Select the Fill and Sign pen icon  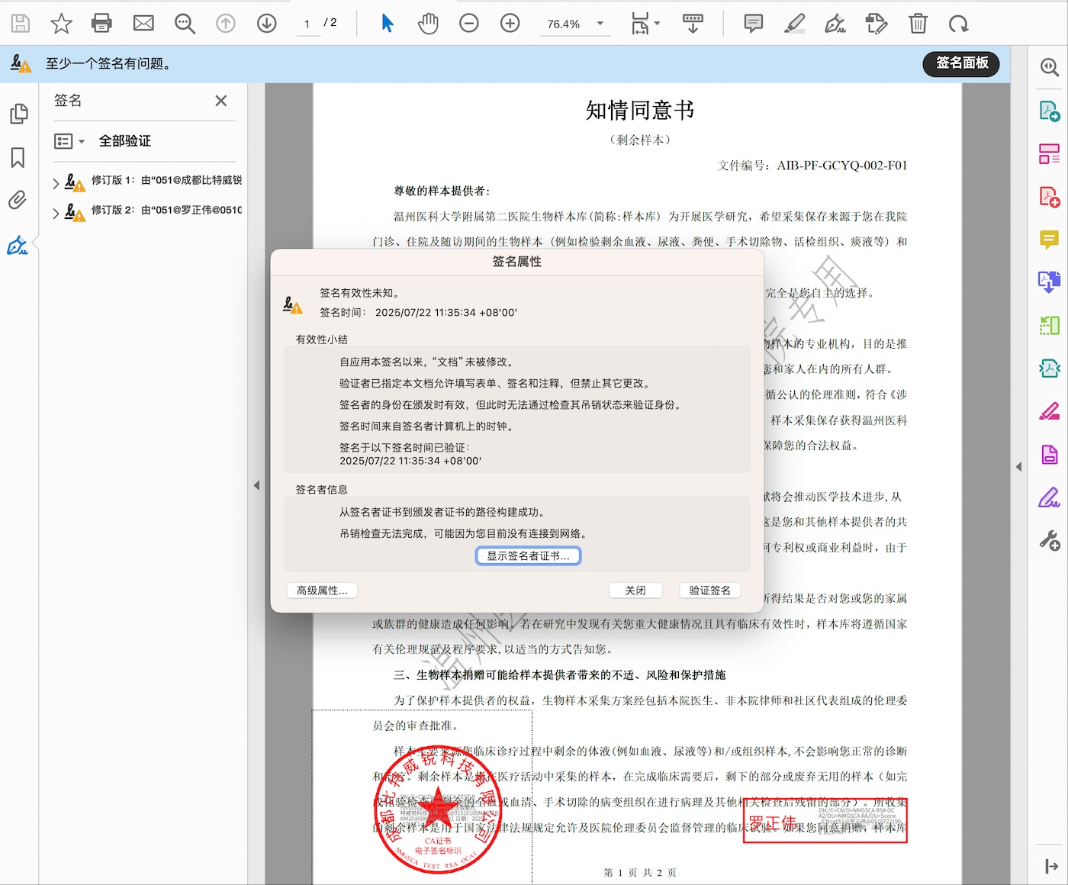click(x=835, y=24)
